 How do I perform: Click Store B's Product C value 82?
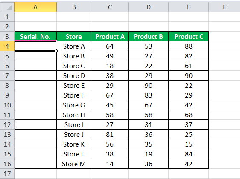(x=189, y=56)
